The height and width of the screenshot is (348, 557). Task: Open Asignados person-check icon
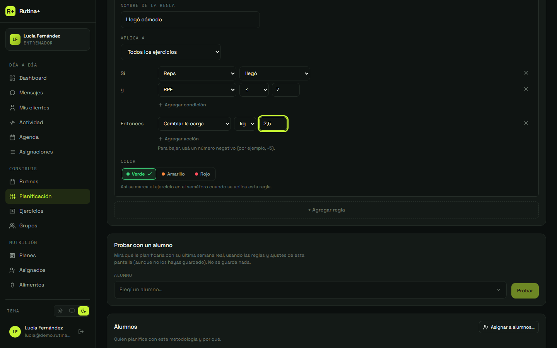tap(12, 270)
